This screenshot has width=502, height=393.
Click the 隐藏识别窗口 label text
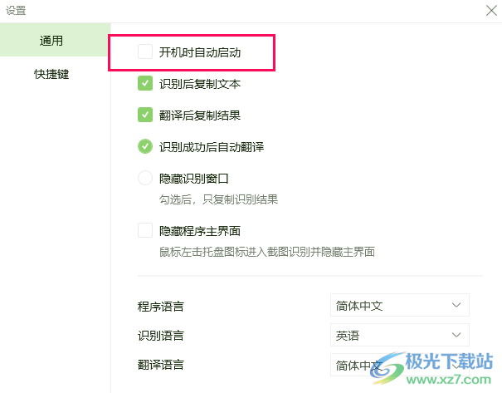pyautogui.click(x=193, y=179)
